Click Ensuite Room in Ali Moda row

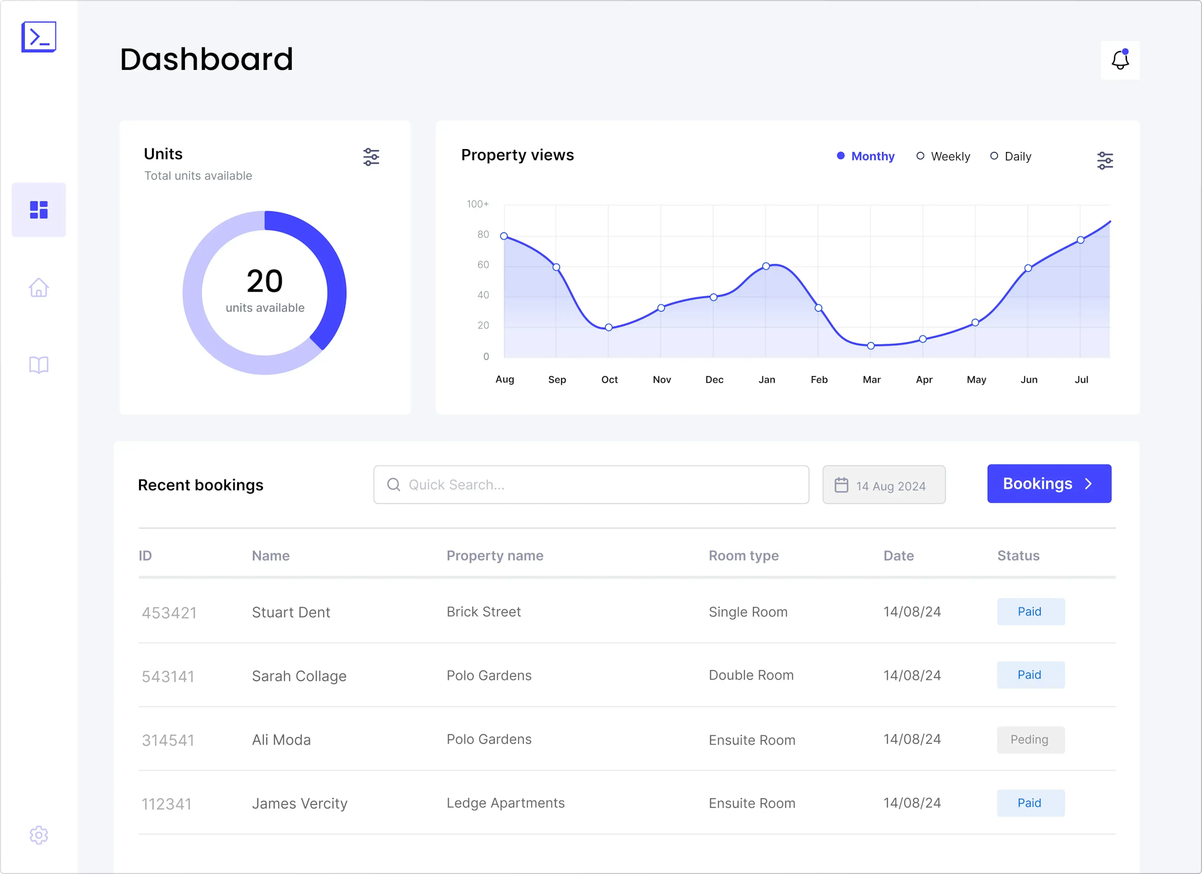(752, 740)
